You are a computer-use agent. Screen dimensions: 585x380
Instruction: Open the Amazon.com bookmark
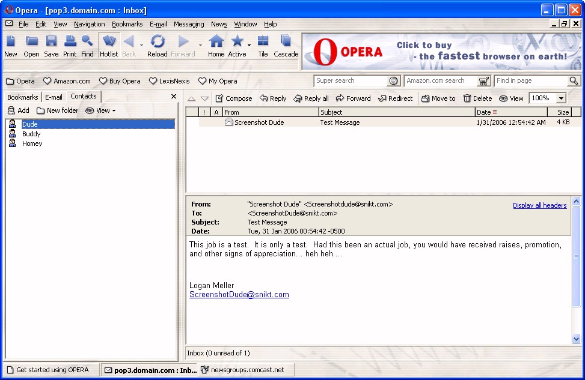67,81
